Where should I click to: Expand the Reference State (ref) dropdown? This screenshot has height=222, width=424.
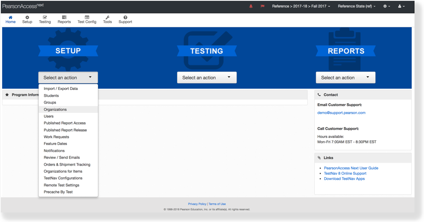tap(357, 6)
